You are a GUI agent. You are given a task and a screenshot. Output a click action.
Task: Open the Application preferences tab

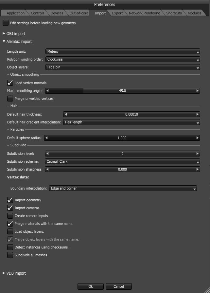(15, 13)
